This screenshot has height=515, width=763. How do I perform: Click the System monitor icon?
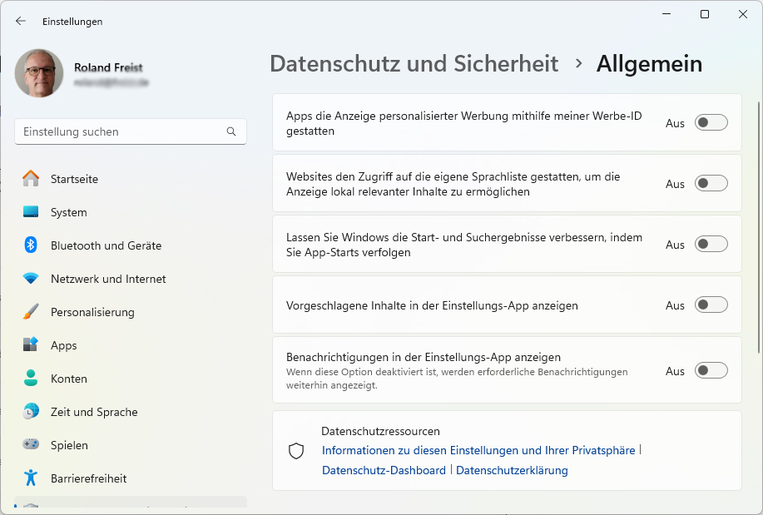point(31,212)
